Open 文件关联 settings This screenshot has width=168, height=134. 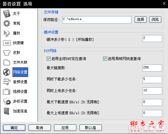[x=20, y=62]
